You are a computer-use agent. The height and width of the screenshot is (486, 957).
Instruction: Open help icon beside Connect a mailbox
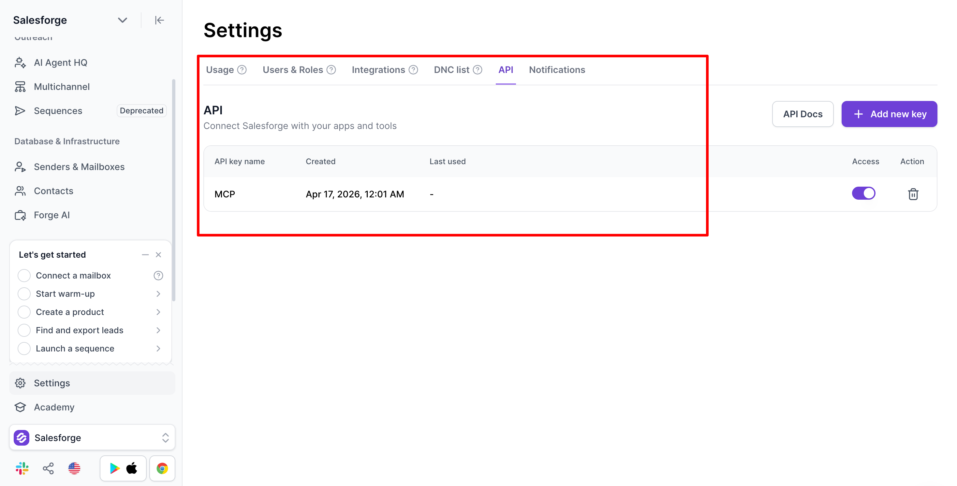[158, 276]
